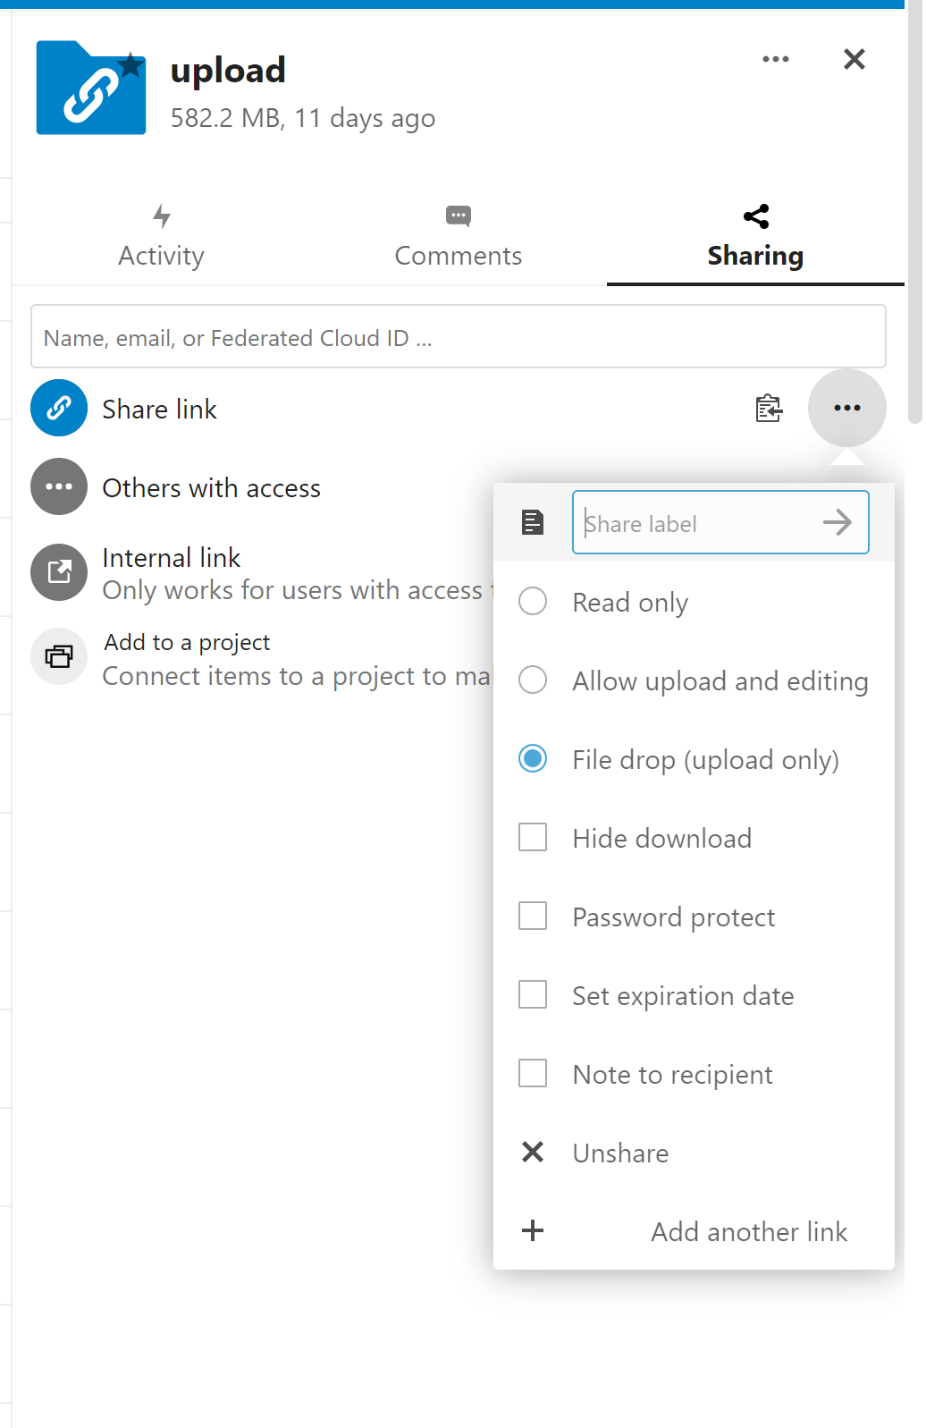The width and height of the screenshot is (926, 1428).
Task: Enable the Hide download checkbox
Action: click(533, 838)
